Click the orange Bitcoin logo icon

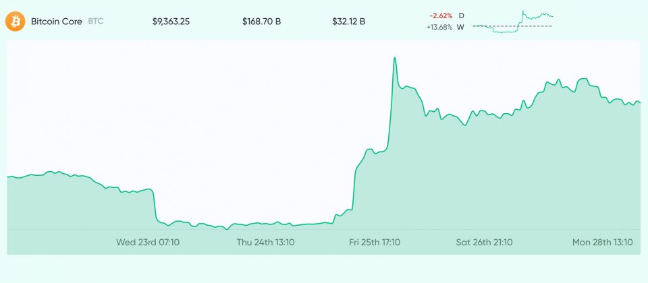[15, 22]
